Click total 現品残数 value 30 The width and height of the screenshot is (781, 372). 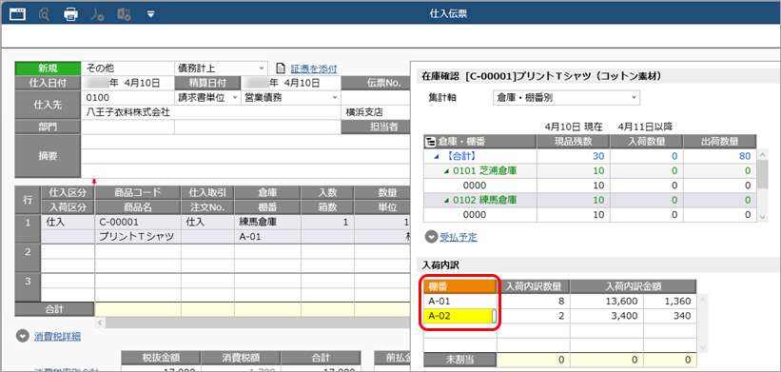coord(574,156)
